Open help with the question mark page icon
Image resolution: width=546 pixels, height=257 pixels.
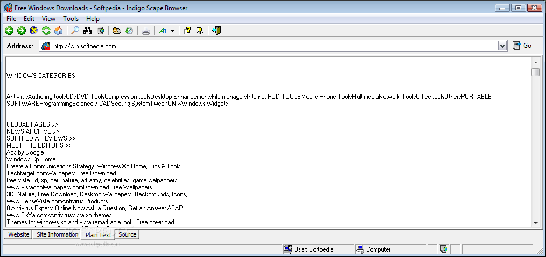tap(187, 31)
